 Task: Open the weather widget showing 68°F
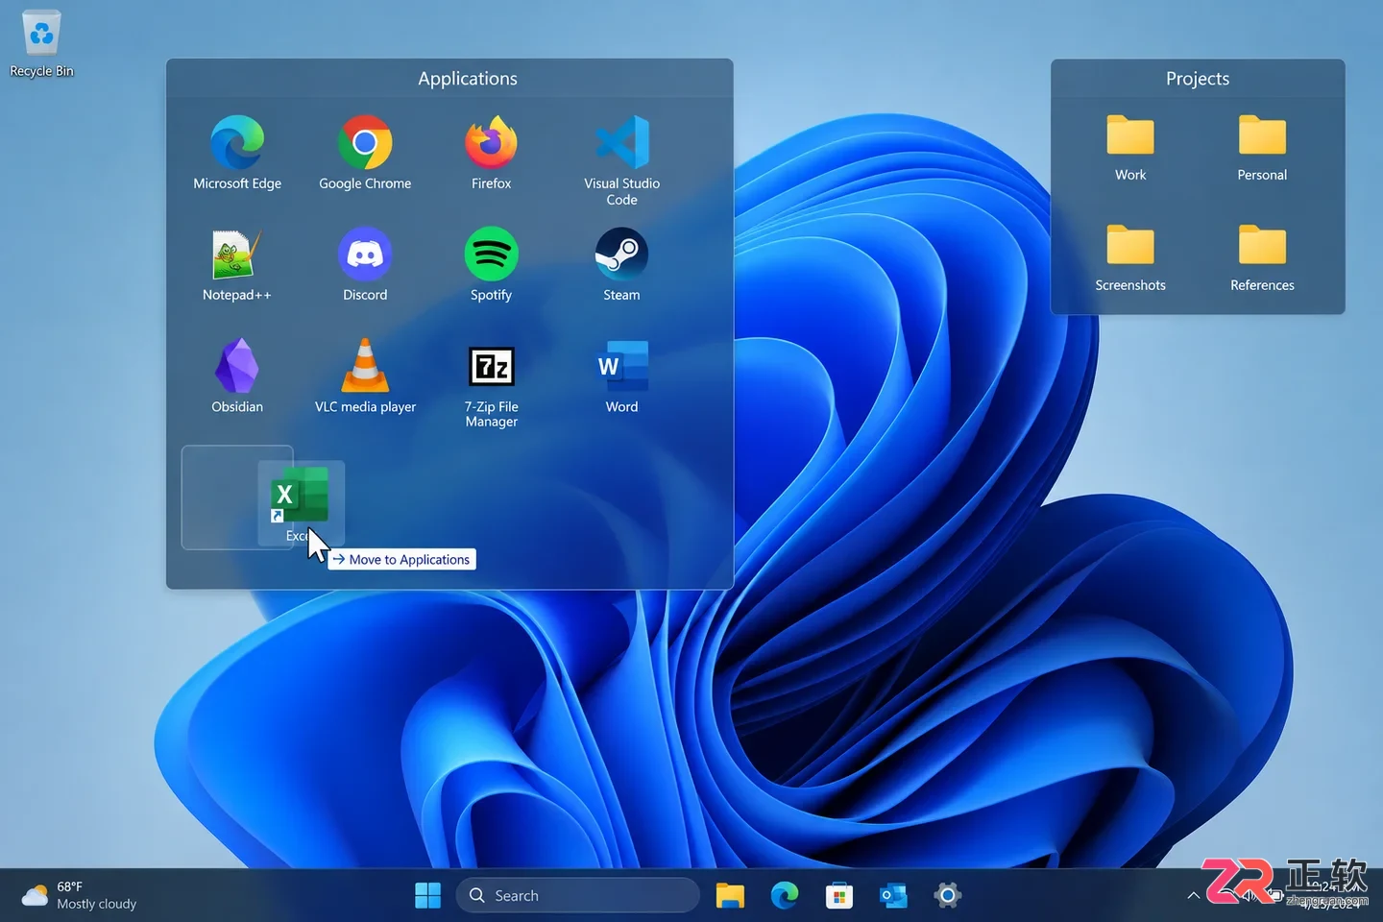[x=79, y=895]
